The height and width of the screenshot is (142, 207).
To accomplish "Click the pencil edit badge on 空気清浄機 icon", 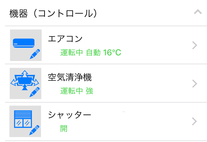I will pyautogui.click(x=35, y=92).
